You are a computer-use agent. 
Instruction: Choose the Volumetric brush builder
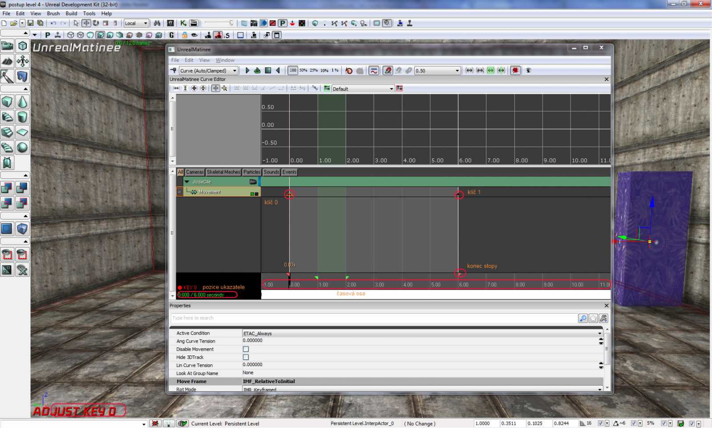pyautogui.click(x=7, y=162)
